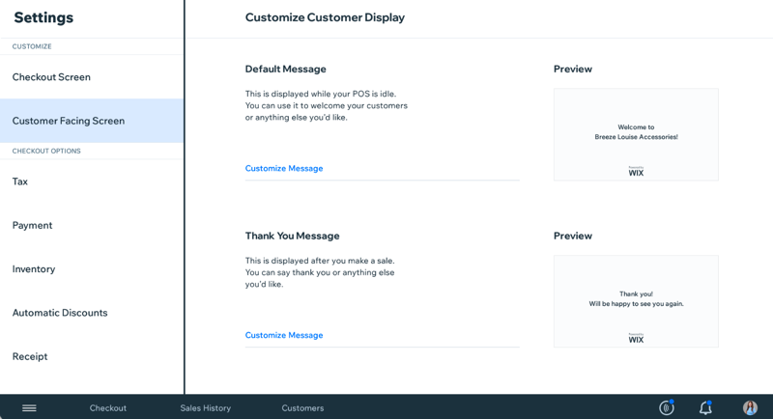Viewport: 773px width, 419px height.
Task: Go to the Checkout tab
Action: point(108,408)
